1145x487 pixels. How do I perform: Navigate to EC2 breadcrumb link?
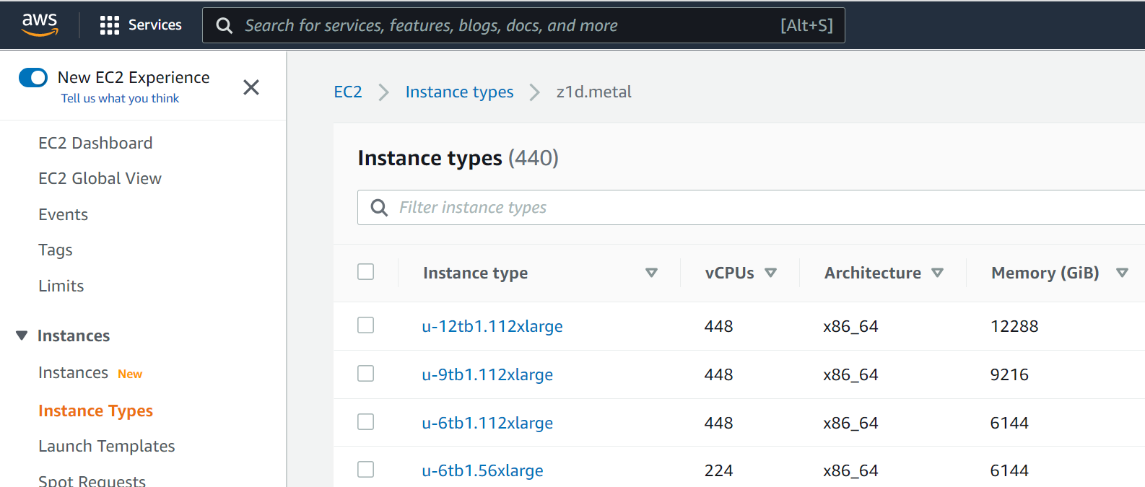click(348, 92)
